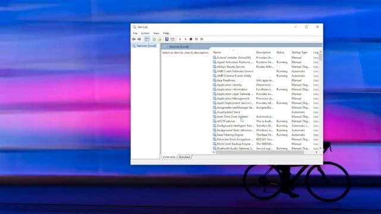
Task: Sort by the Status column header
Action: click(x=280, y=52)
